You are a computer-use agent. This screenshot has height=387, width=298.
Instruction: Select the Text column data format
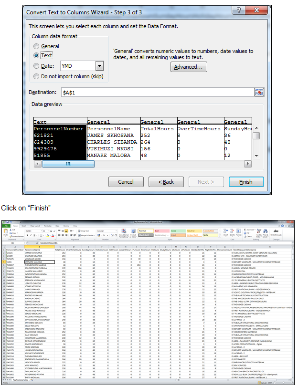coord(36,55)
